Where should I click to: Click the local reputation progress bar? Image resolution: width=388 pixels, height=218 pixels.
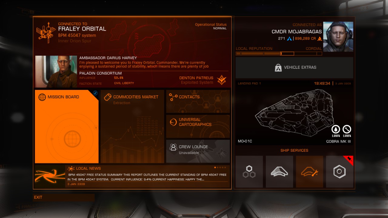coord(279,54)
